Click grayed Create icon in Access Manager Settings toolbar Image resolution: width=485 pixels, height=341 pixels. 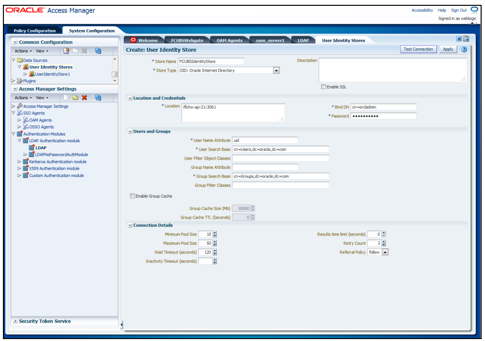point(66,98)
